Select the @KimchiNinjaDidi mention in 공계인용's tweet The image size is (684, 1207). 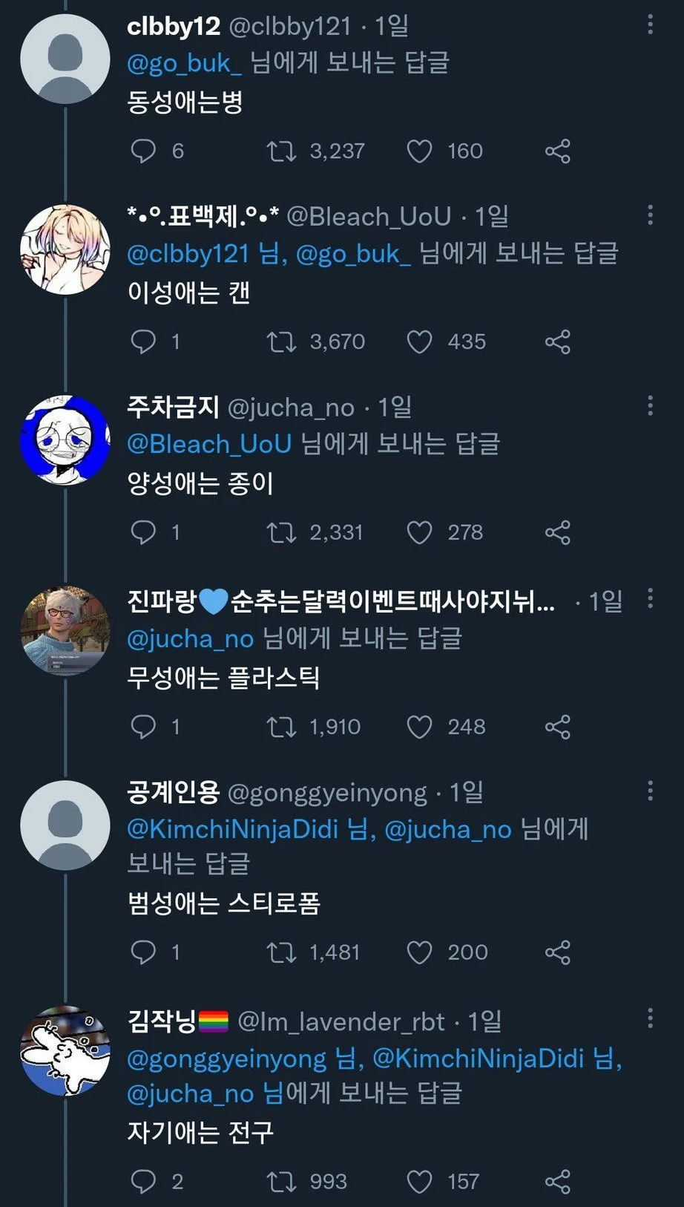point(231,830)
